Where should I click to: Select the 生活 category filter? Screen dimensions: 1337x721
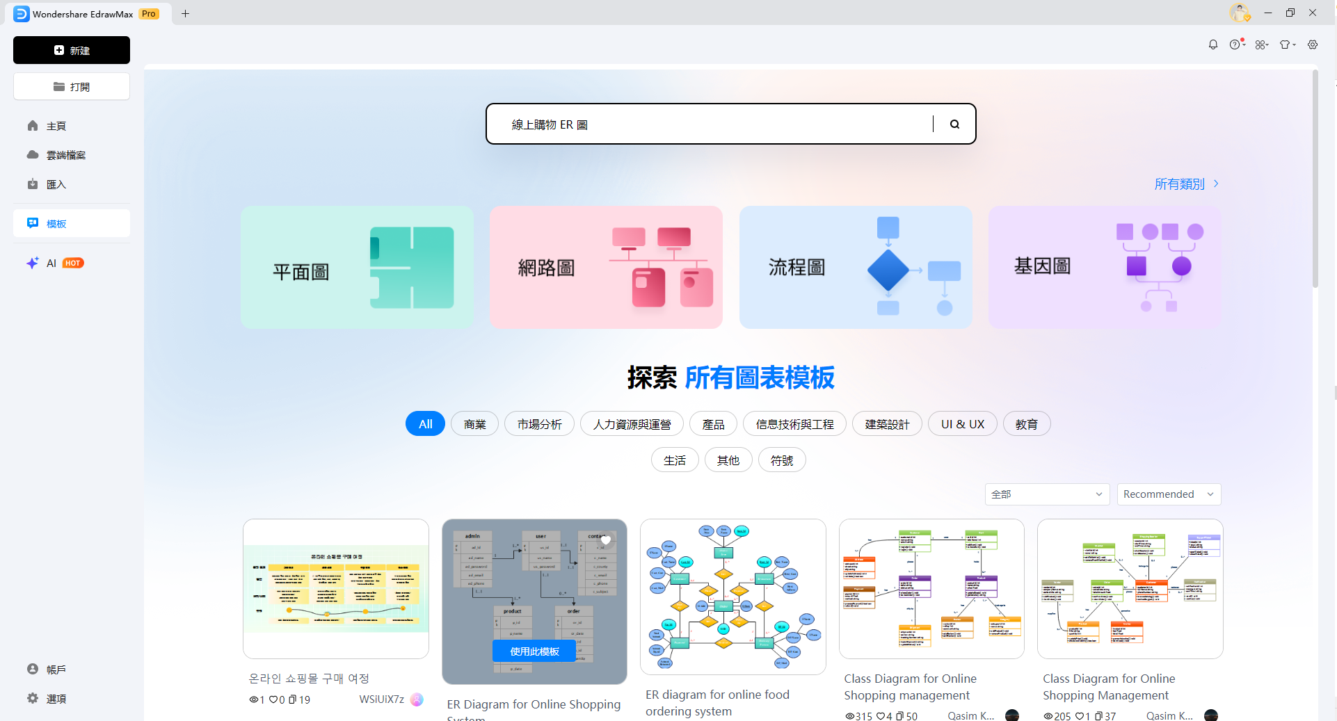click(674, 460)
